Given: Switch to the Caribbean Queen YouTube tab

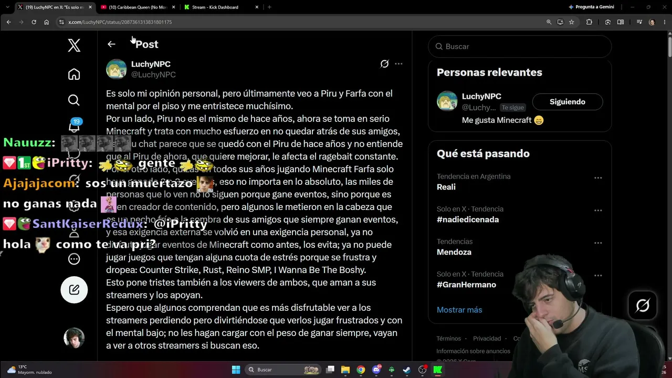Looking at the screenshot, I should (x=138, y=7).
